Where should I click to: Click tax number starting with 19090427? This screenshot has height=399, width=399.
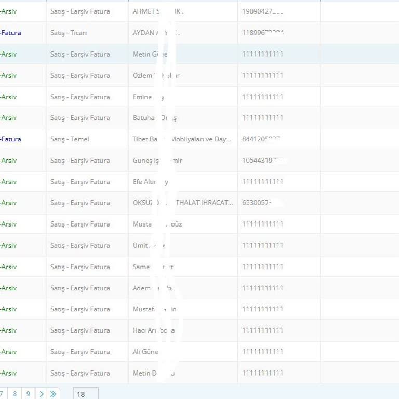coord(262,11)
